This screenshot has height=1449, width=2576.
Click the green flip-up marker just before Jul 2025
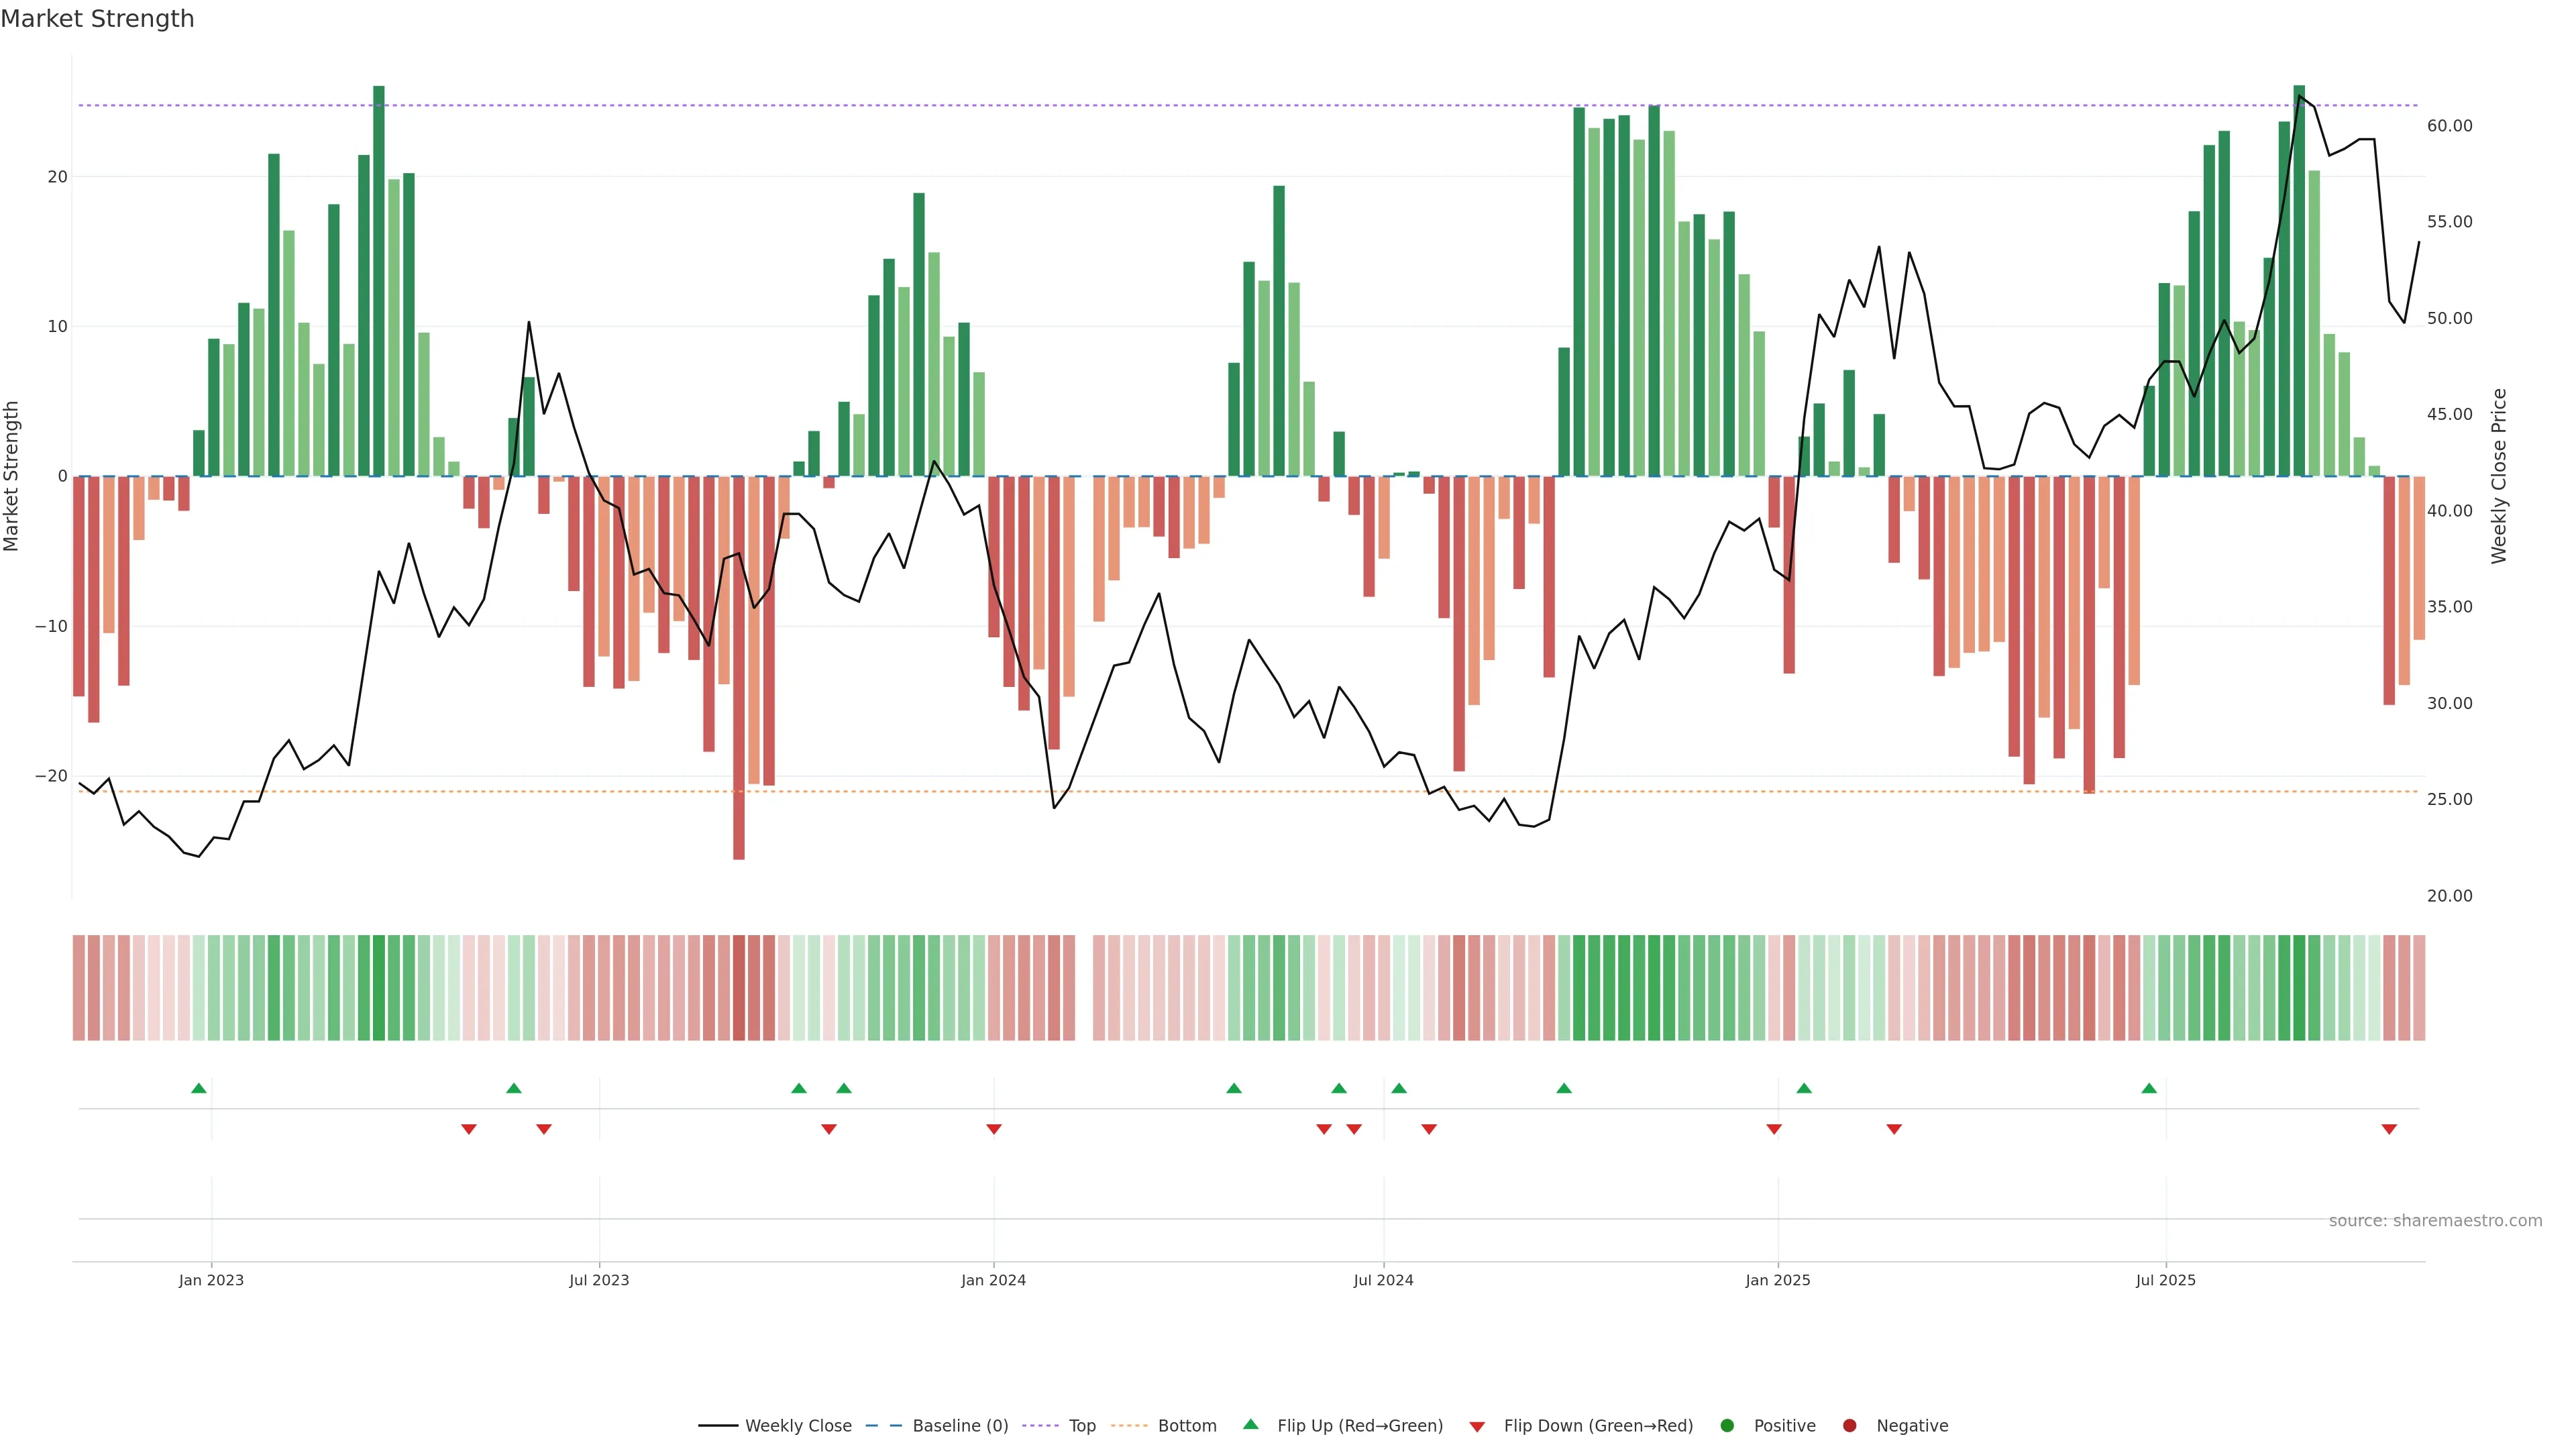point(2149,1088)
